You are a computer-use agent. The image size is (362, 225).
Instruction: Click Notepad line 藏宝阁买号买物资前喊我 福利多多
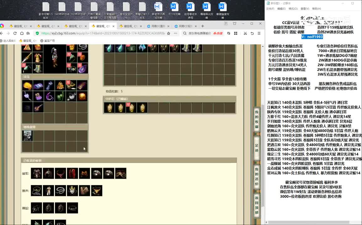(x=312, y=182)
